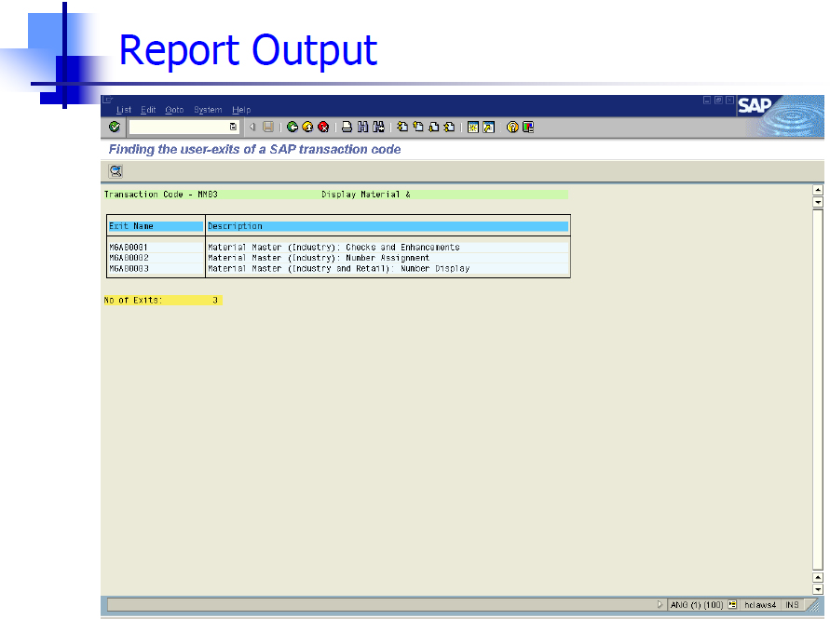830x619 pixels.
Task: Open the Edit menu
Action: coord(148,110)
